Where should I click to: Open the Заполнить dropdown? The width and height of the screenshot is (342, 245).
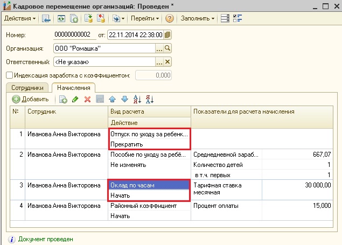tap(198, 18)
